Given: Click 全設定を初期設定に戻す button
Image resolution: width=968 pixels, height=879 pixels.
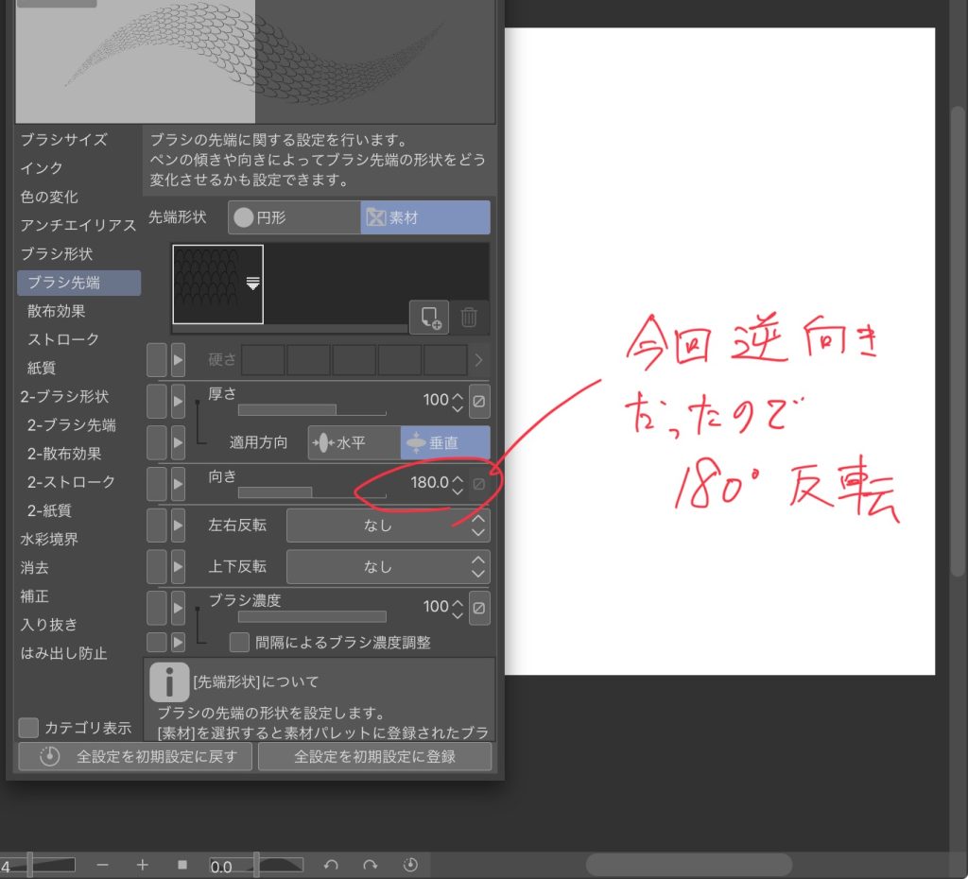Looking at the screenshot, I should tap(135, 756).
